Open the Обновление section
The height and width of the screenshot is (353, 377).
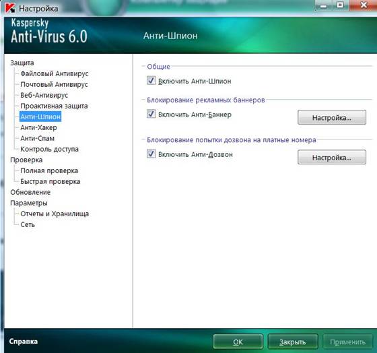[30, 192]
